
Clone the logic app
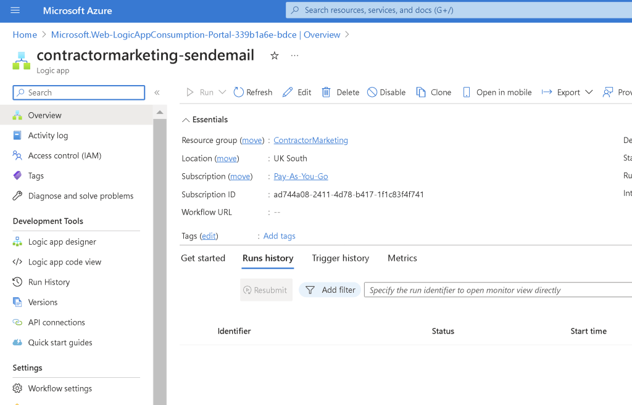coord(434,92)
